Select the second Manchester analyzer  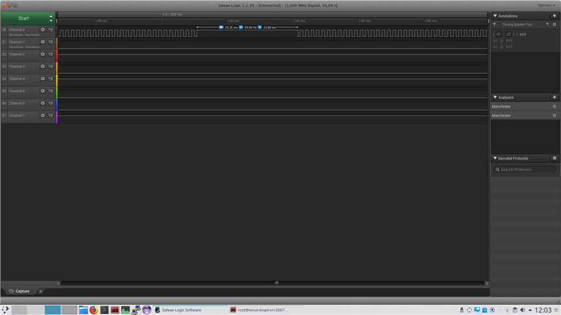pyautogui.click(x=521, y=116)
